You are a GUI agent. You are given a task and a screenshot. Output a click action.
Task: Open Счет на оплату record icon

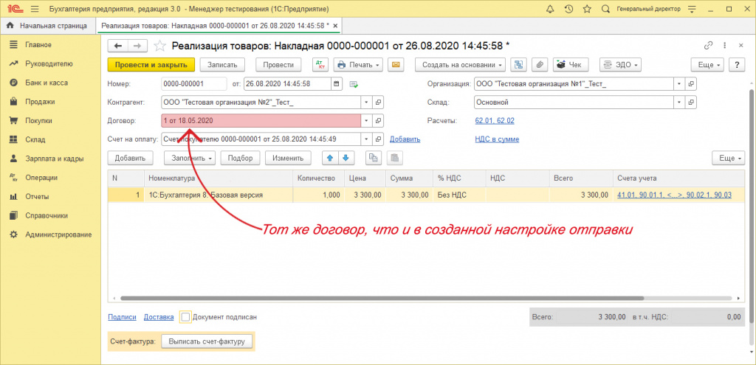(379, 139)
